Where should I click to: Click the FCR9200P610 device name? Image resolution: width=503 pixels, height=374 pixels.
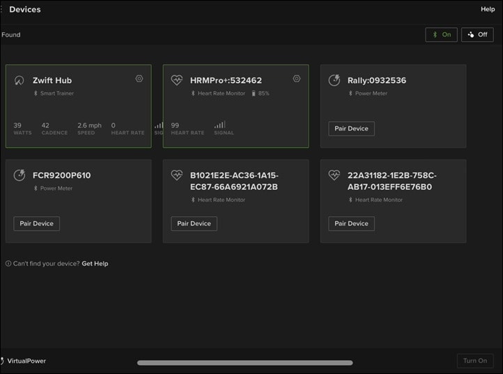click(x=61, y=175)
